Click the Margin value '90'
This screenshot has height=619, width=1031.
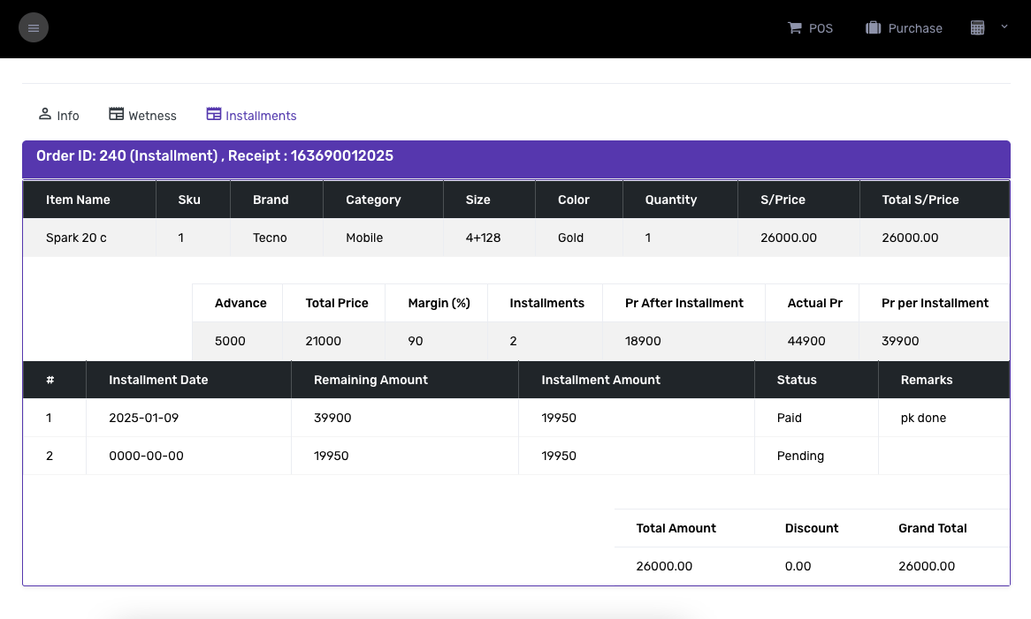(x=416, y=342)
